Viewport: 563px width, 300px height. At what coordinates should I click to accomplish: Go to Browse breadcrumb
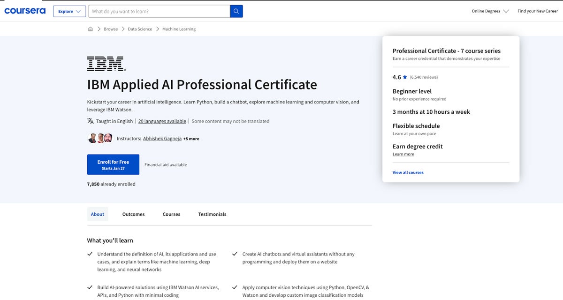tap(111, 29)
